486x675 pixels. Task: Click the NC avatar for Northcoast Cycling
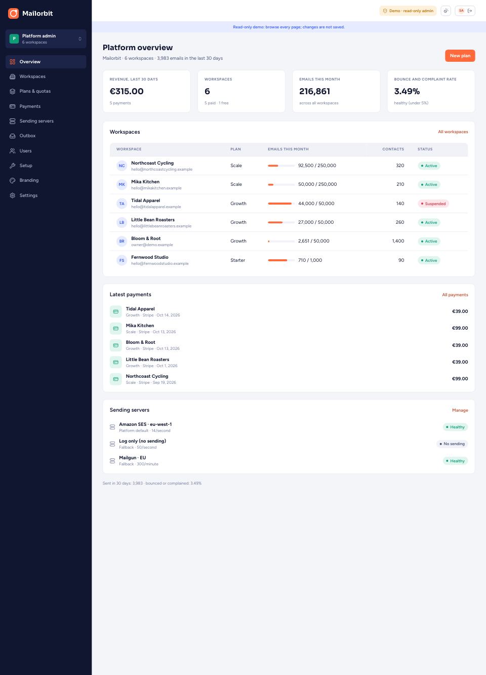pos(121,166)
